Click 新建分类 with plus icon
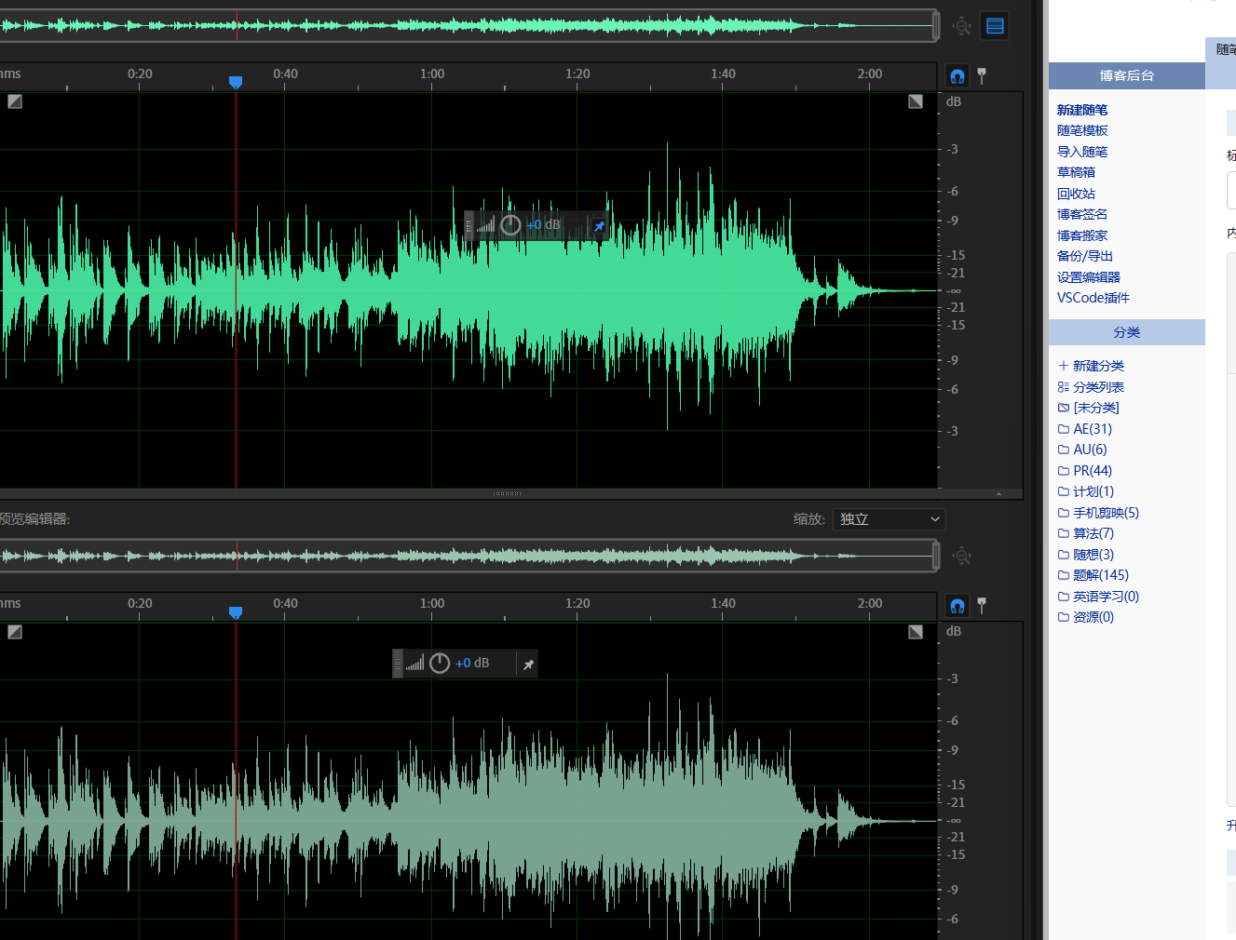 pos(1091,366)
